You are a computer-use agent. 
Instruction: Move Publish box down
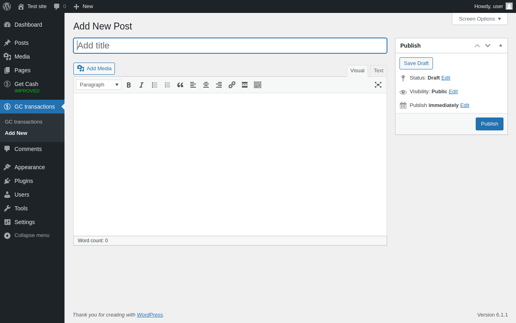click(488, 46)
